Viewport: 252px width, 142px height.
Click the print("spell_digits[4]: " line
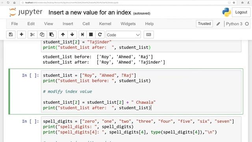coord(130,132)
